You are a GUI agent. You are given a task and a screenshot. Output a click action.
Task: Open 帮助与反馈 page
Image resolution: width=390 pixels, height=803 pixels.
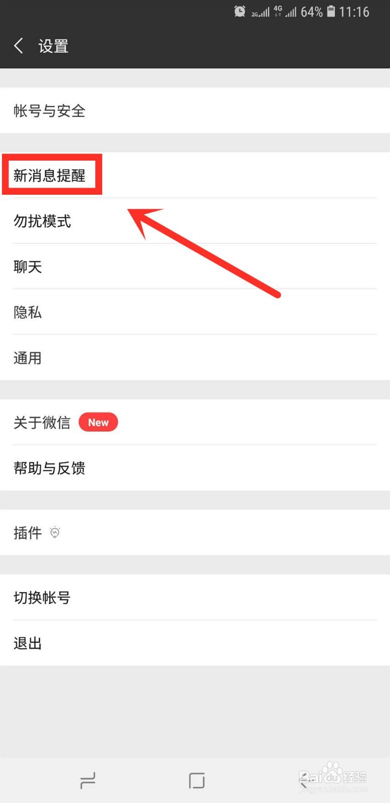[x=195, y=468]
